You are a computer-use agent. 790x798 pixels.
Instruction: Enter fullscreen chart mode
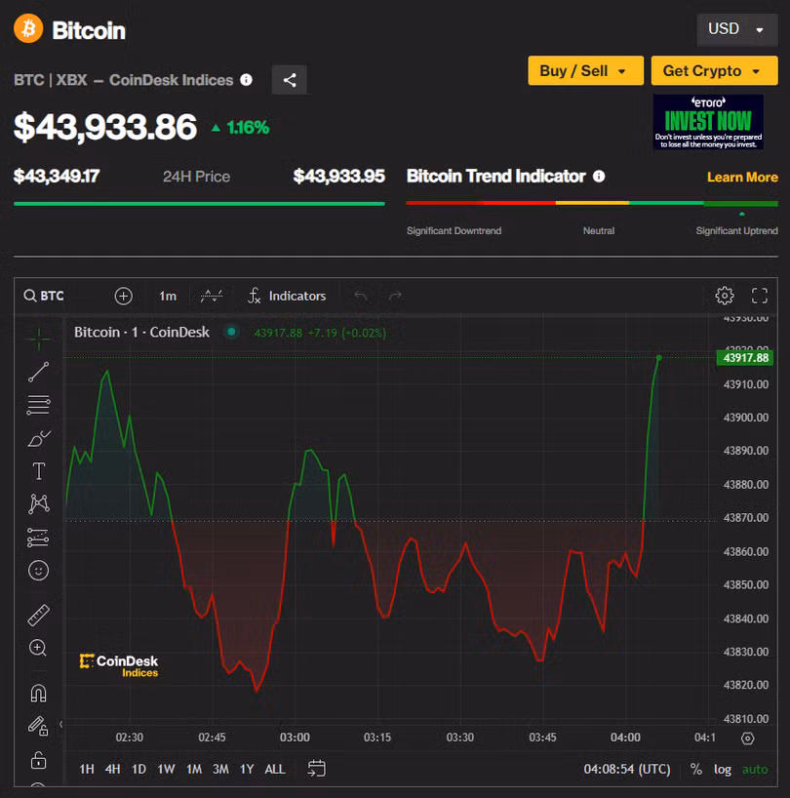coord(760,296)
